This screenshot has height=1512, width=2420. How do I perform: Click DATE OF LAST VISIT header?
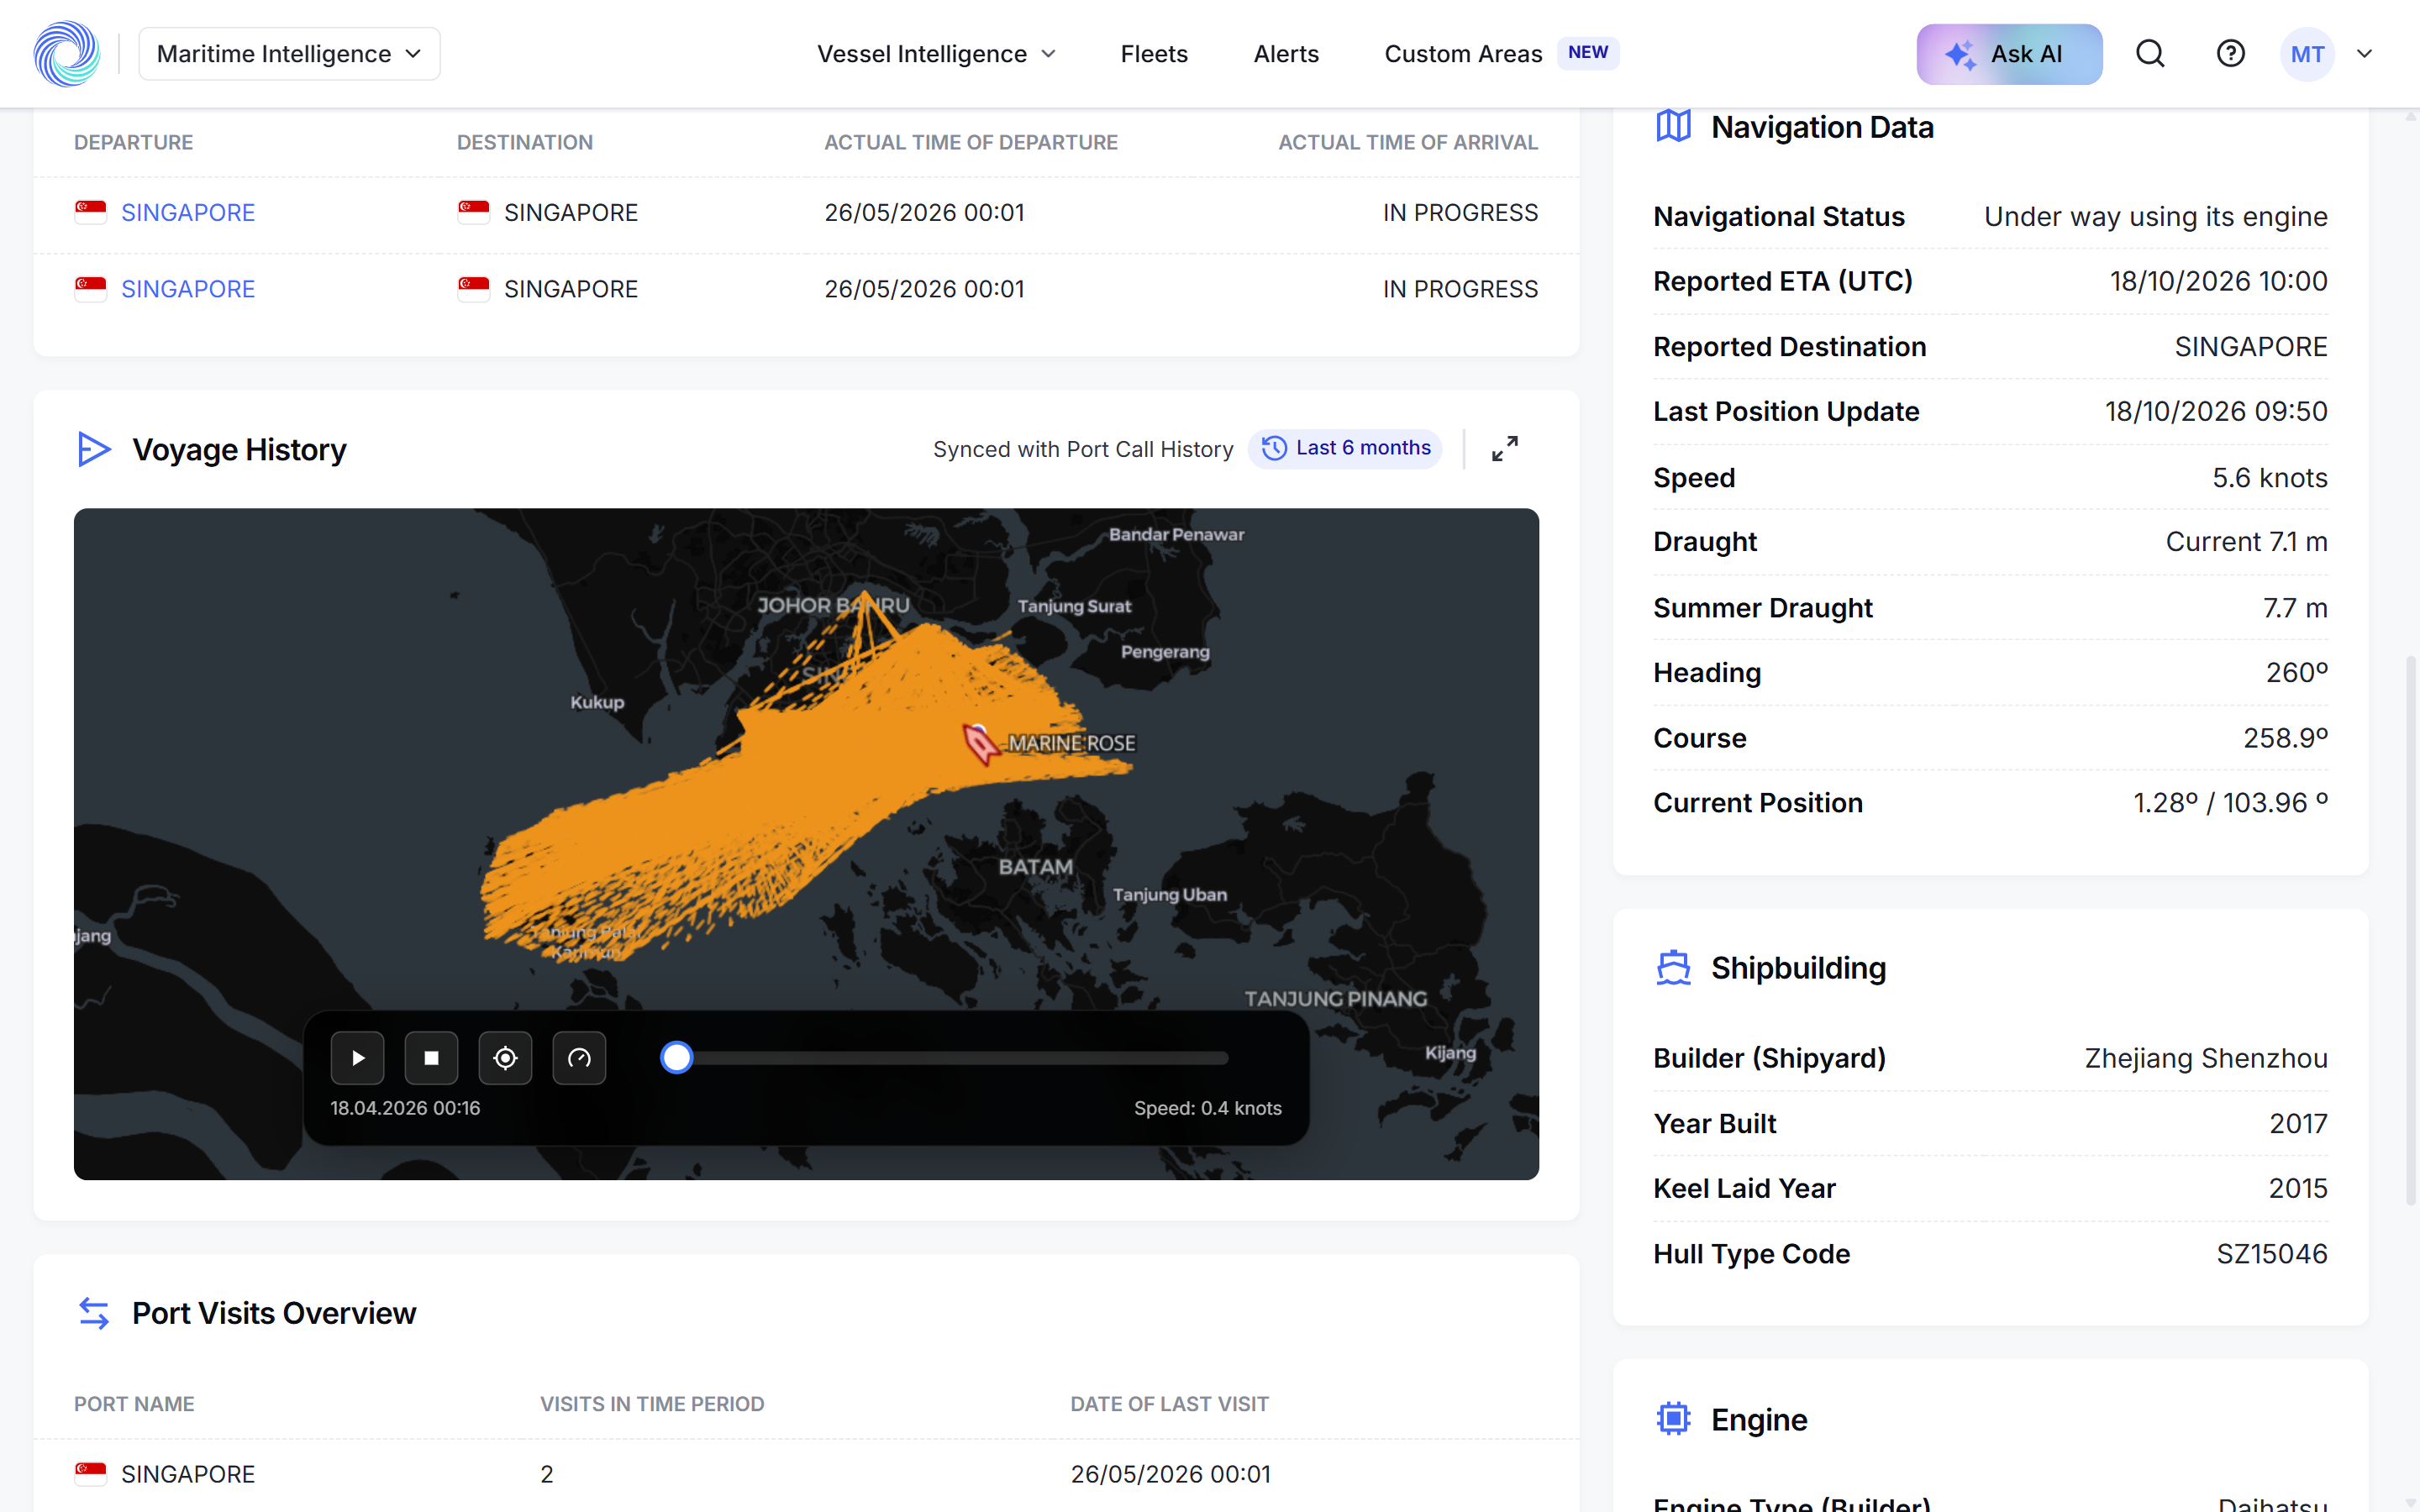point(1169,1404)
